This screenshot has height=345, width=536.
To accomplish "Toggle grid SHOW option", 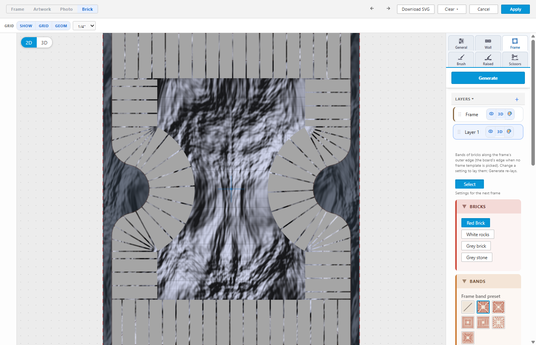I will [x=26, y=26].
